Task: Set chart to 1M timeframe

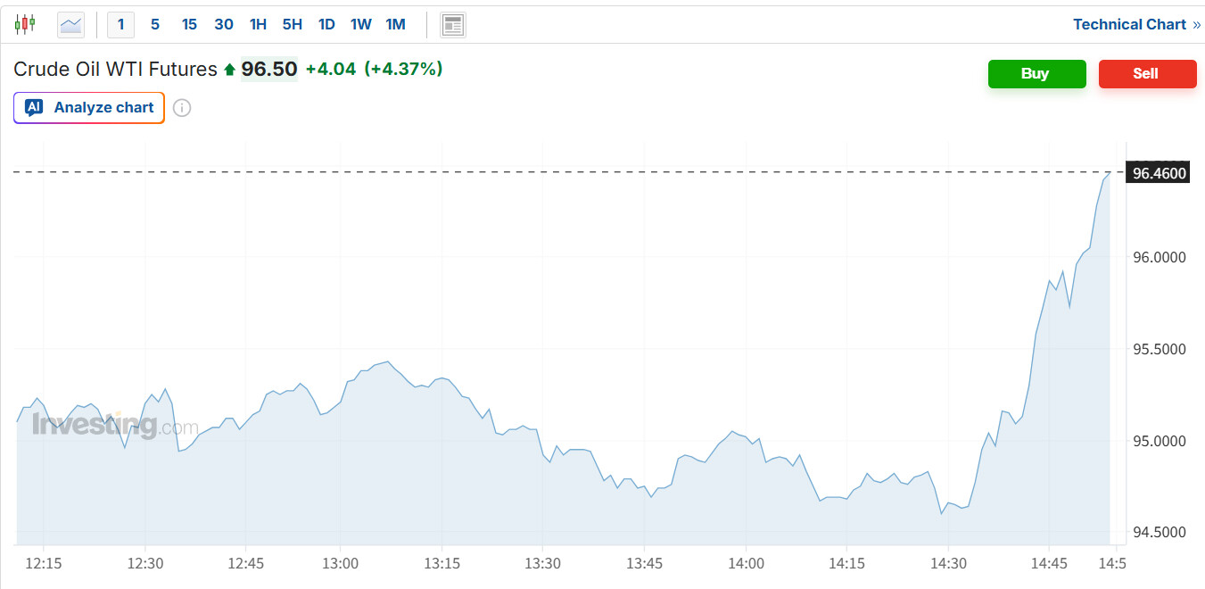Action: pyautogui.click(x=395, y=24)
